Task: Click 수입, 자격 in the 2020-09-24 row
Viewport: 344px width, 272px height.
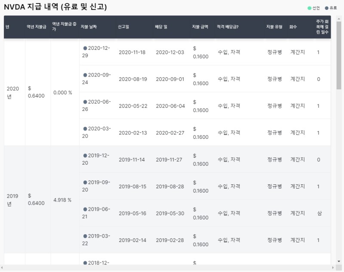Action: coord(229,79)
